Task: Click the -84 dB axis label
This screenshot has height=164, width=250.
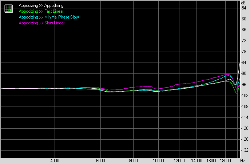Action: coord(244,63)
